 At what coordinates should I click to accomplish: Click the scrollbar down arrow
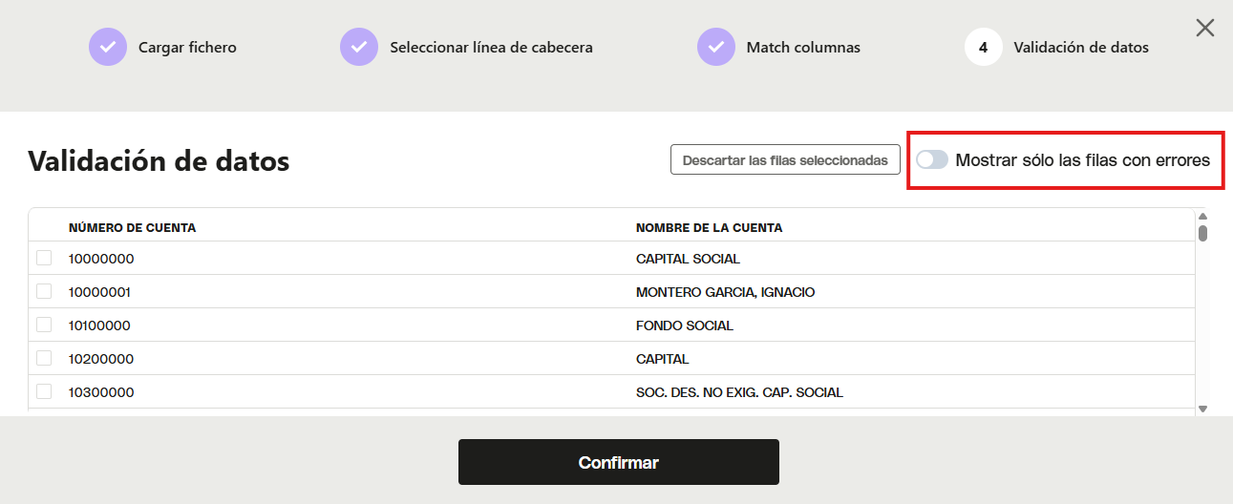pos(1203,409)
